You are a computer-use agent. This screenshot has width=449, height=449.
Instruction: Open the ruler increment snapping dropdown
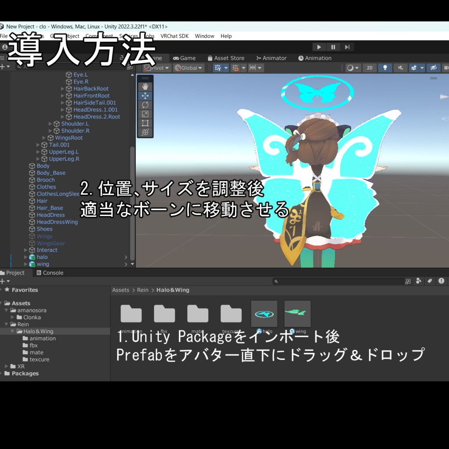(256, 68)
